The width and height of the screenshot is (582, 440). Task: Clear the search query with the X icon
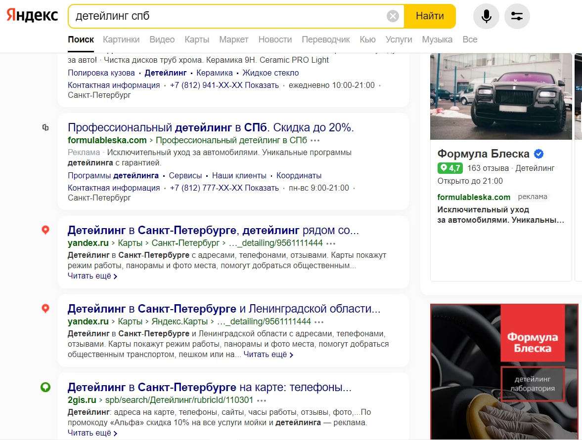(393, 16)
